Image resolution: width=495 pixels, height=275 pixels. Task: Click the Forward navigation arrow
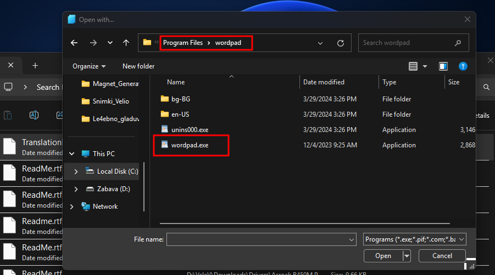(x=93, y=43)
